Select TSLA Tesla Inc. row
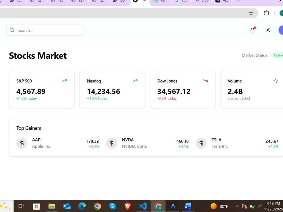The width and height of the screenshot is (283, 212). click(237, 143)
